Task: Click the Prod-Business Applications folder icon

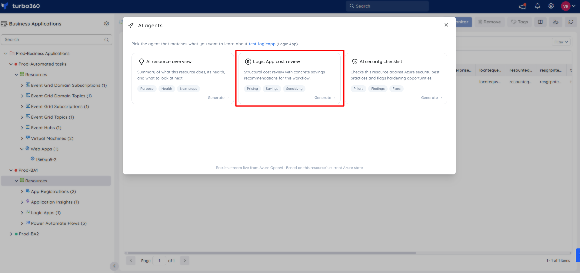Action: [x=12, y=53]
